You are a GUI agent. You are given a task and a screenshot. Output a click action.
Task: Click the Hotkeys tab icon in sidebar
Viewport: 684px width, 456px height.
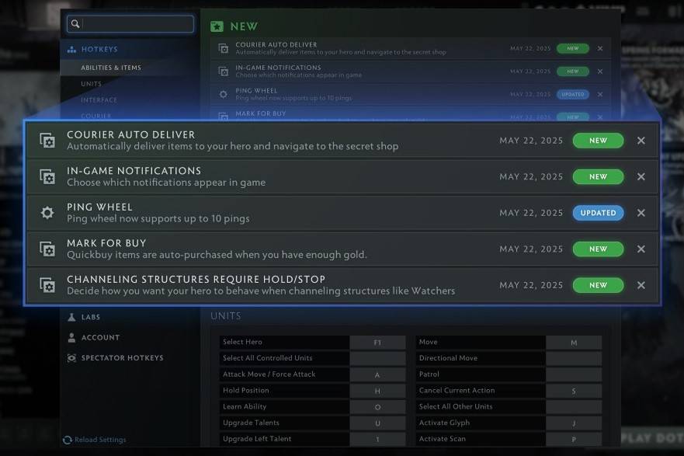point(71,49)
